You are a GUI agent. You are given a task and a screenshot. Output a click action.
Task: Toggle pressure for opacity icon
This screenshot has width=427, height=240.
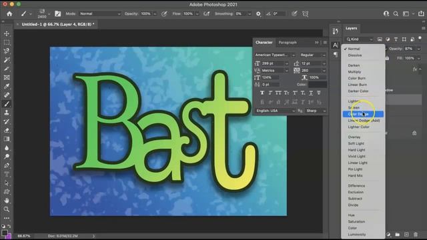coord(164,13)
